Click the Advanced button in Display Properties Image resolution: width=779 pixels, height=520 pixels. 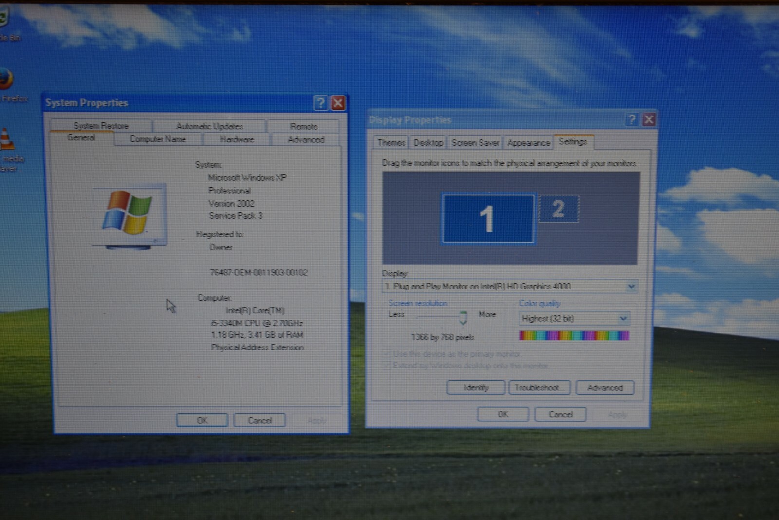tap(605, 387)
